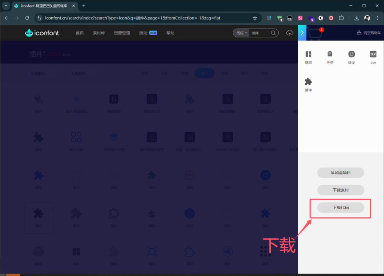Click the 插件 puzzle icon in cart
The image size is (384, 276).
[x=308, y=82]
